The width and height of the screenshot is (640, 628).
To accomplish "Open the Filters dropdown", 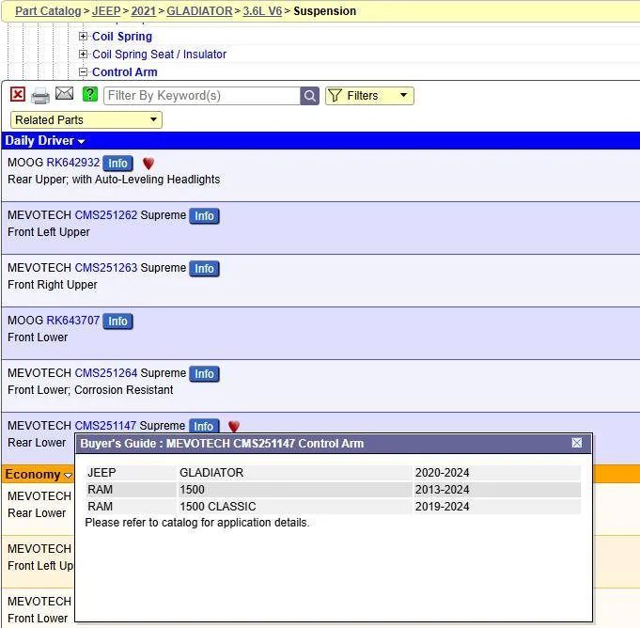I will click(x=369, y=96).
